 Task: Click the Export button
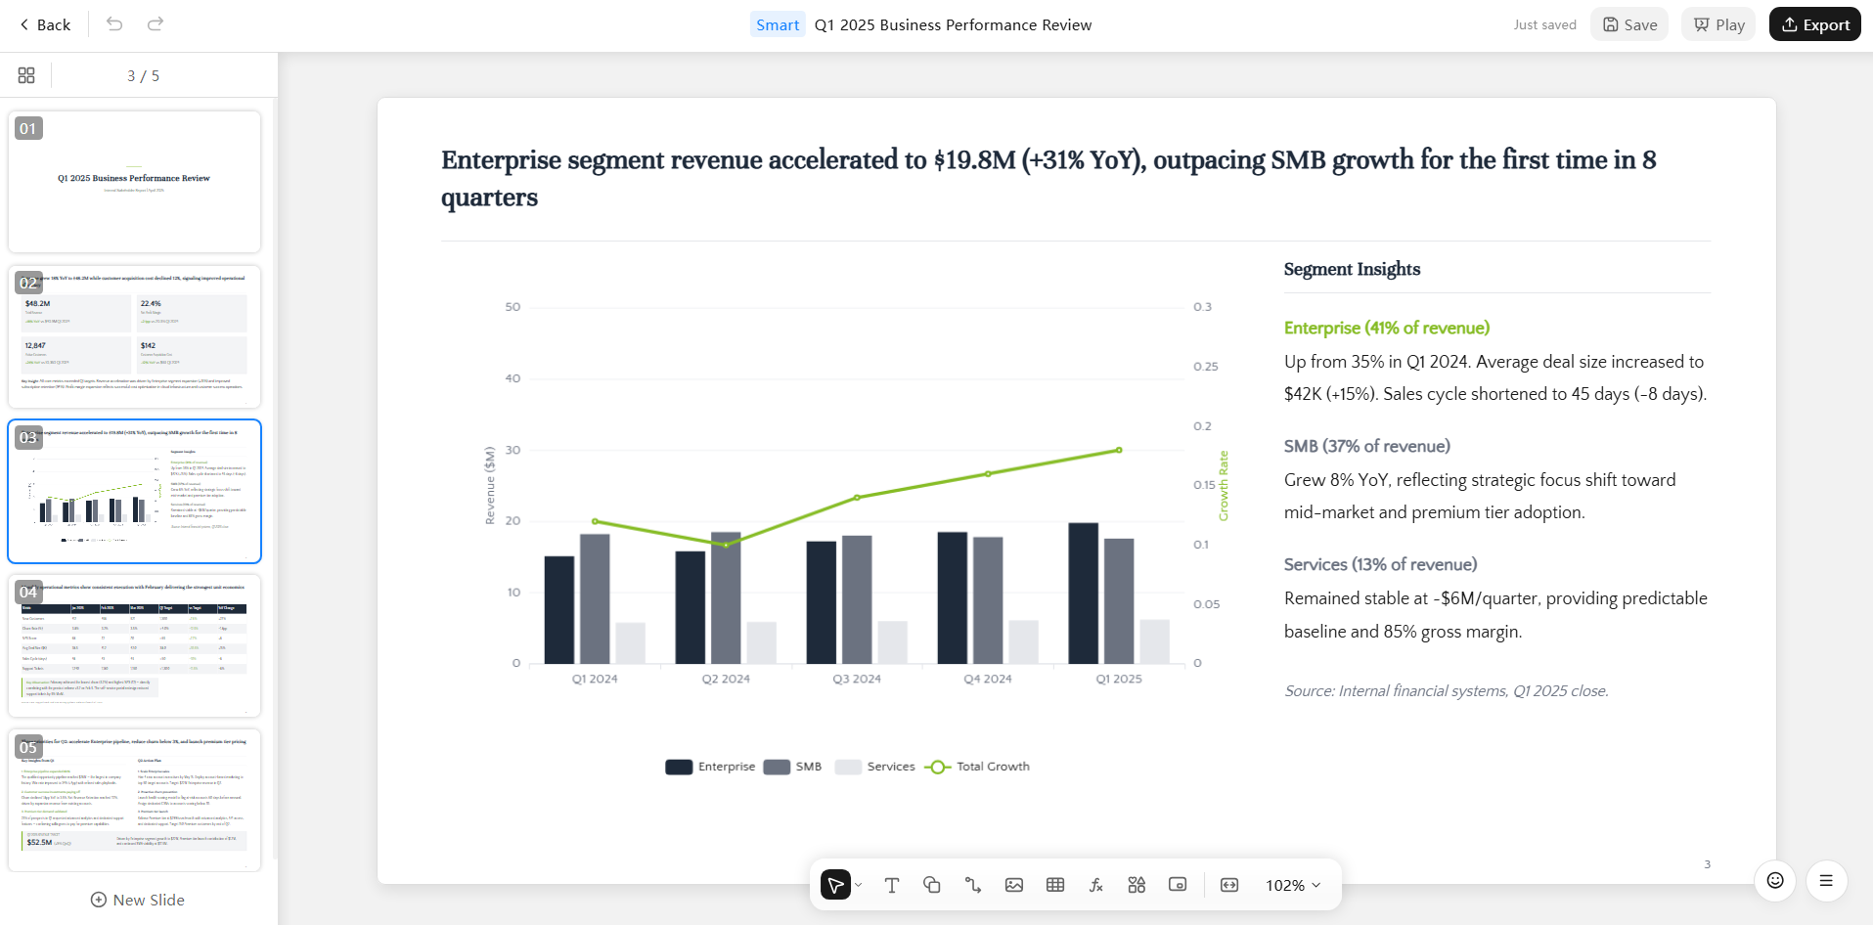1815,24
